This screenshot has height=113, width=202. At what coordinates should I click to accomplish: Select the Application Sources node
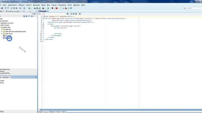point(7,23)
